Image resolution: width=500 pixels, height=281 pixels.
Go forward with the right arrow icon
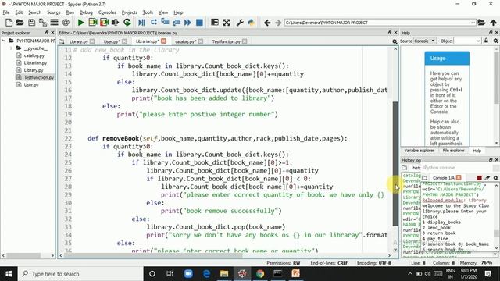click(x=278, y=23)
